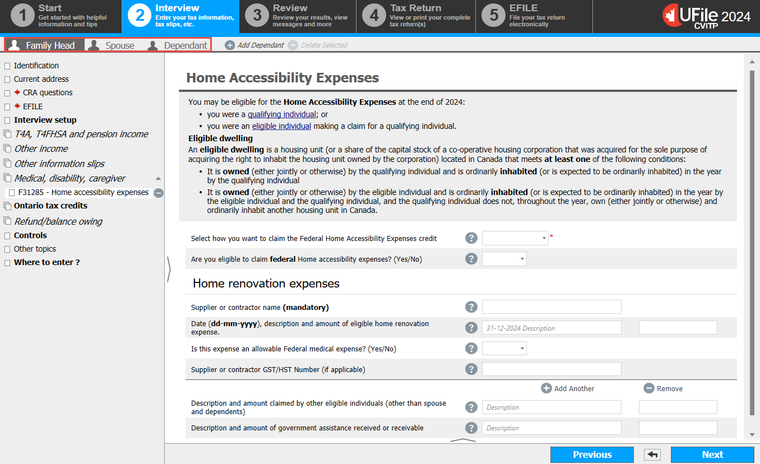The image size is (760, 464).
Task: Open help for Federal credit claim method
Action: (x=471, y=238)
